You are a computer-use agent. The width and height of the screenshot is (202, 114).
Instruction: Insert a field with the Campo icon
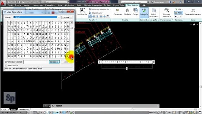tap(135, 12)
